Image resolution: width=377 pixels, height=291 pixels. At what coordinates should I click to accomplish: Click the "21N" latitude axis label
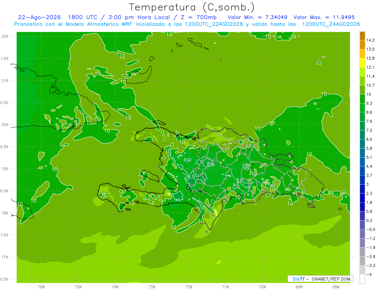click(x=5, y=80)
